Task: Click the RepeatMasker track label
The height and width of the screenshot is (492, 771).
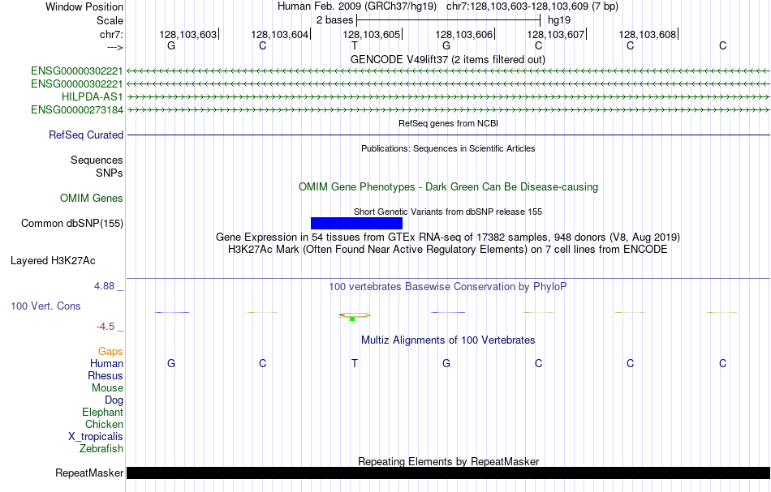Action: point(89,473)
